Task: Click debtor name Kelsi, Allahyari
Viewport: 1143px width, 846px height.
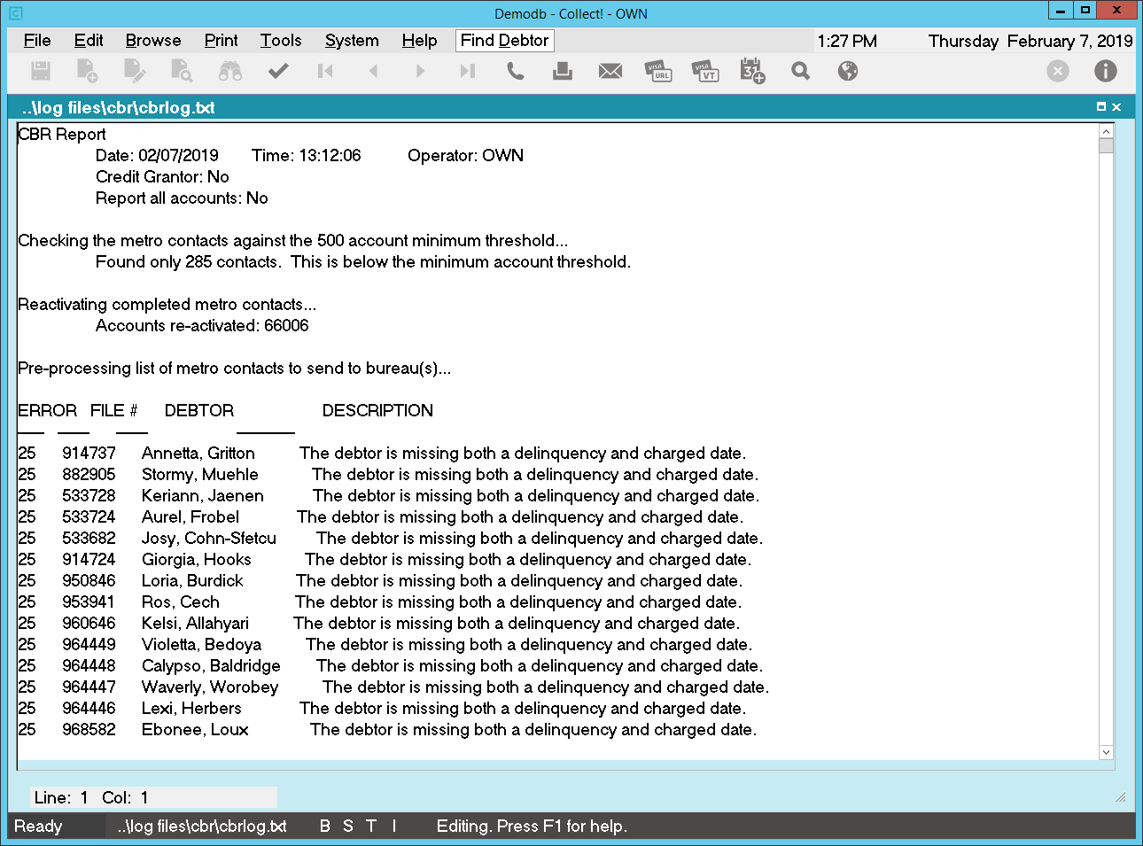Action: 195,624
